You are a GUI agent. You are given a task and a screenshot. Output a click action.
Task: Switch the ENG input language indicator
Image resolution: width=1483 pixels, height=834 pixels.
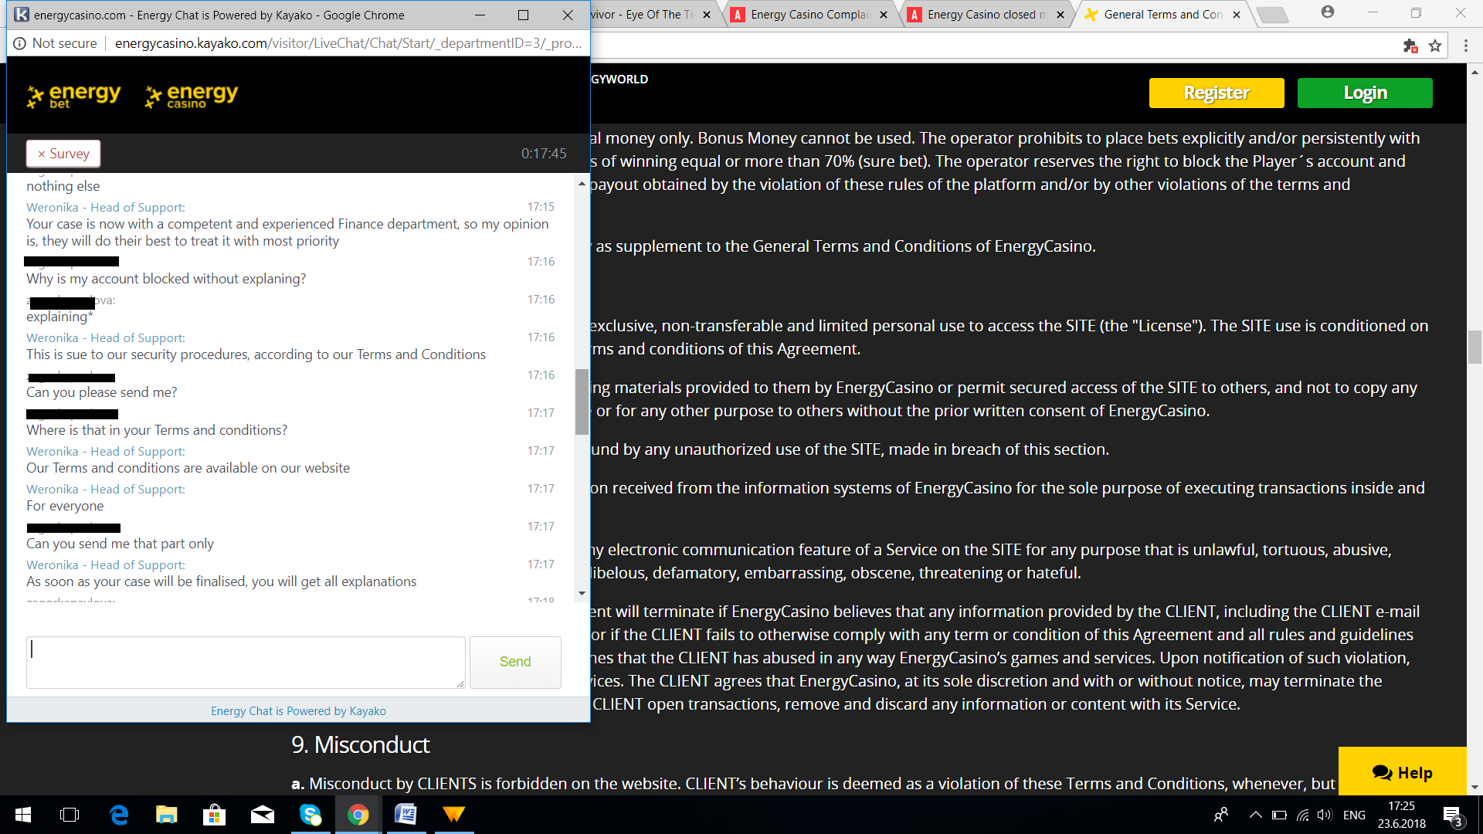point(1354,815)
